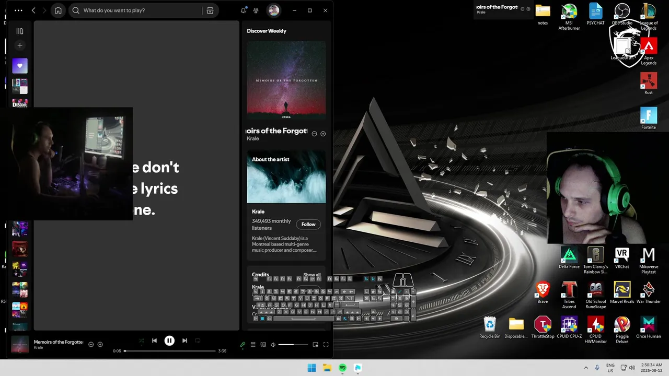
Task: Launch the Fortnite shortcut
Action: (x=649, y=119)
